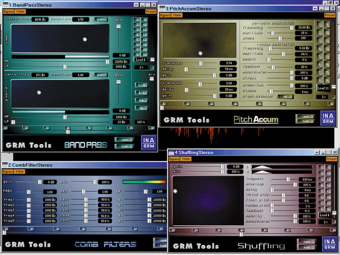Click lp5 value 20000 Hz in CombFilter
Viewport: 340px width, 255px height.
159,221
